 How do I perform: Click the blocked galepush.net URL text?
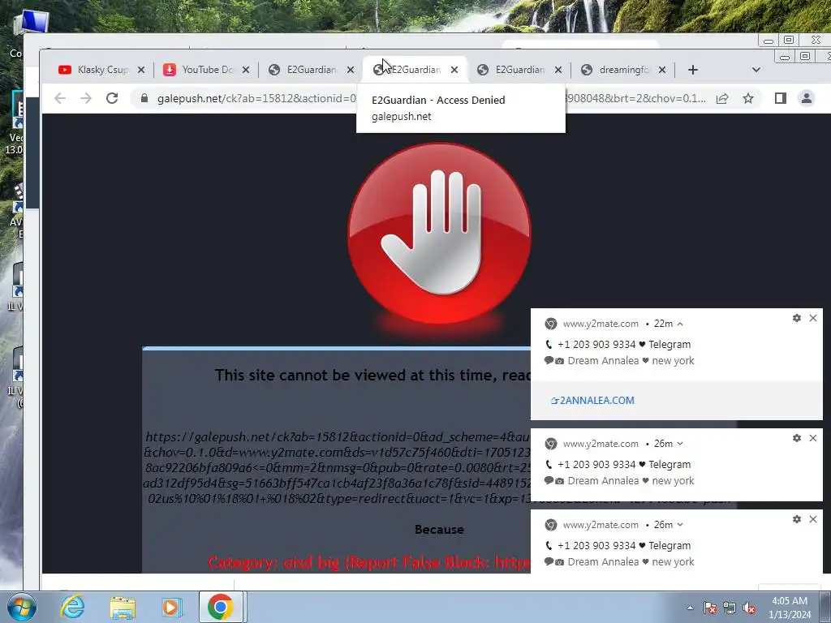point(337,468)
